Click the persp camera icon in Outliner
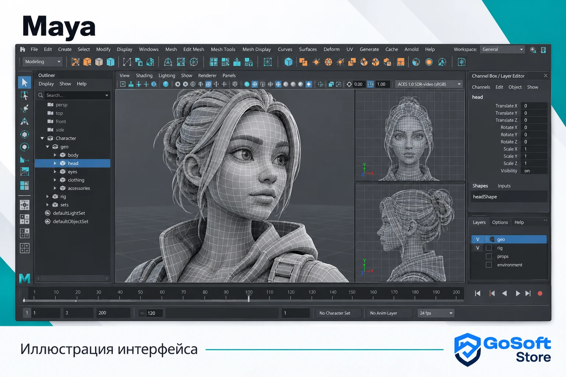566x377 pixels. [x=50, y=105]
